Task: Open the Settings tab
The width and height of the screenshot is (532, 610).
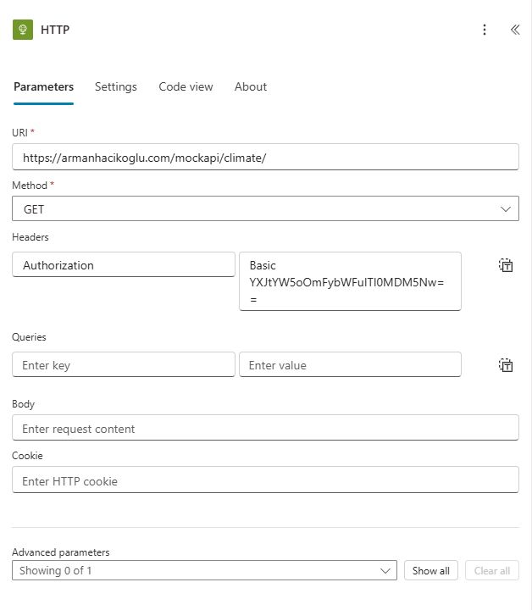Action: (116, 86)
